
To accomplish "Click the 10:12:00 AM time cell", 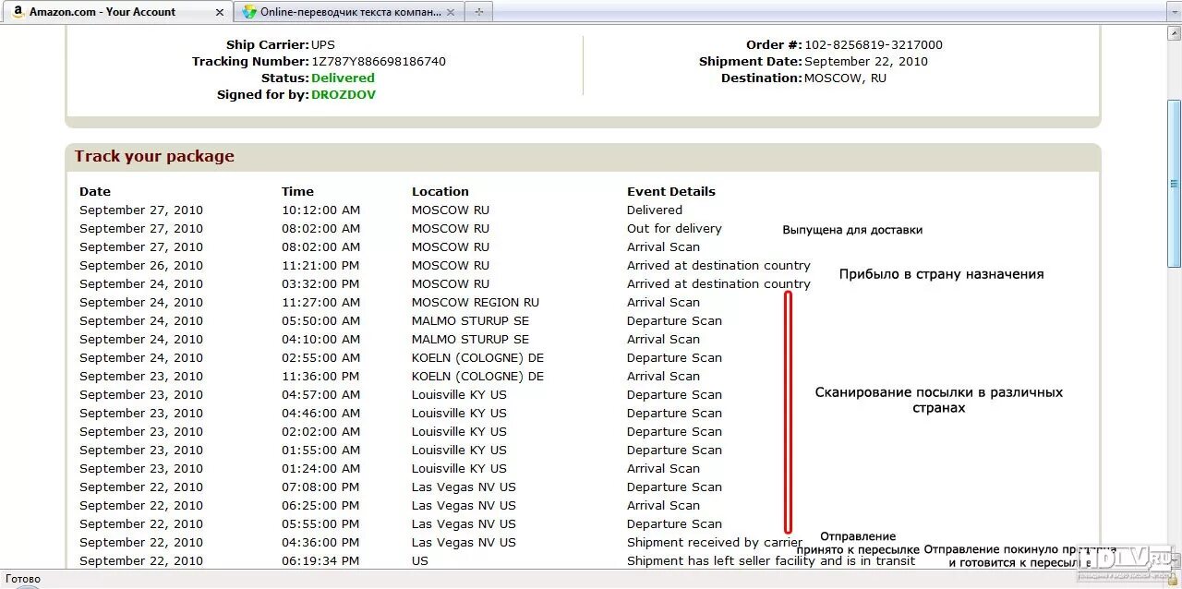I will click(321, 210).
